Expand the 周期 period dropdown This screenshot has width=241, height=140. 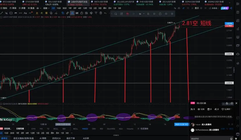tap(46, 8)
